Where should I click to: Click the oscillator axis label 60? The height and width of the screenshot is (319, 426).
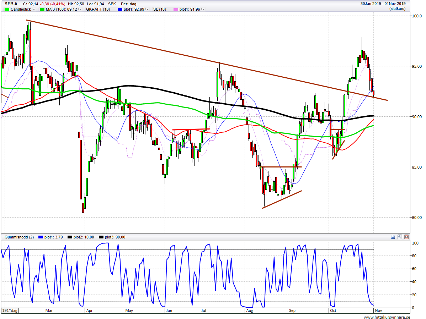click(x=414, y=269)
